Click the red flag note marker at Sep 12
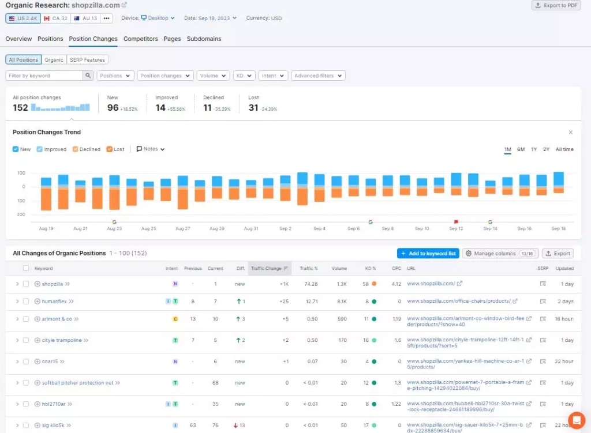The height and width of the screenshot is (433, 591). (456, 222)
